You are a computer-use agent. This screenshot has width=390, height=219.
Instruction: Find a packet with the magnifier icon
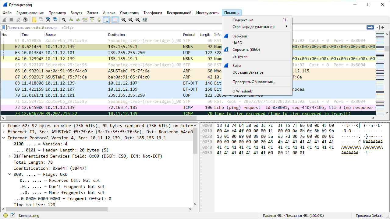(x=64, y=20)
